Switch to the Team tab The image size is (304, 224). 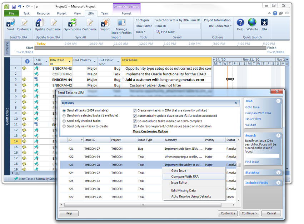105,13
